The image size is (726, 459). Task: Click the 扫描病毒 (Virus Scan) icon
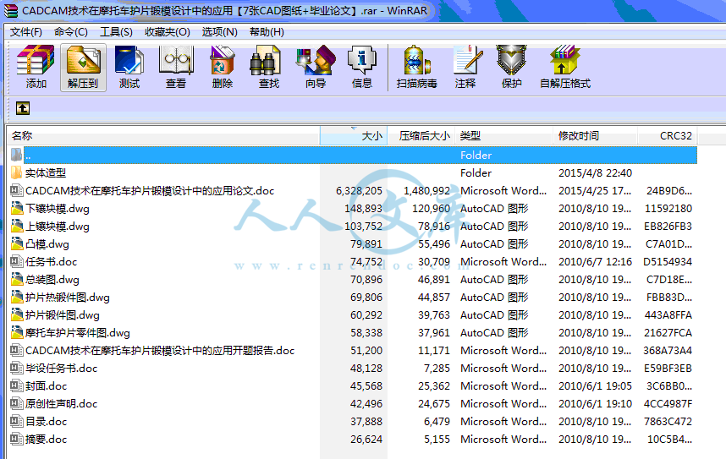tap(416, 60)
